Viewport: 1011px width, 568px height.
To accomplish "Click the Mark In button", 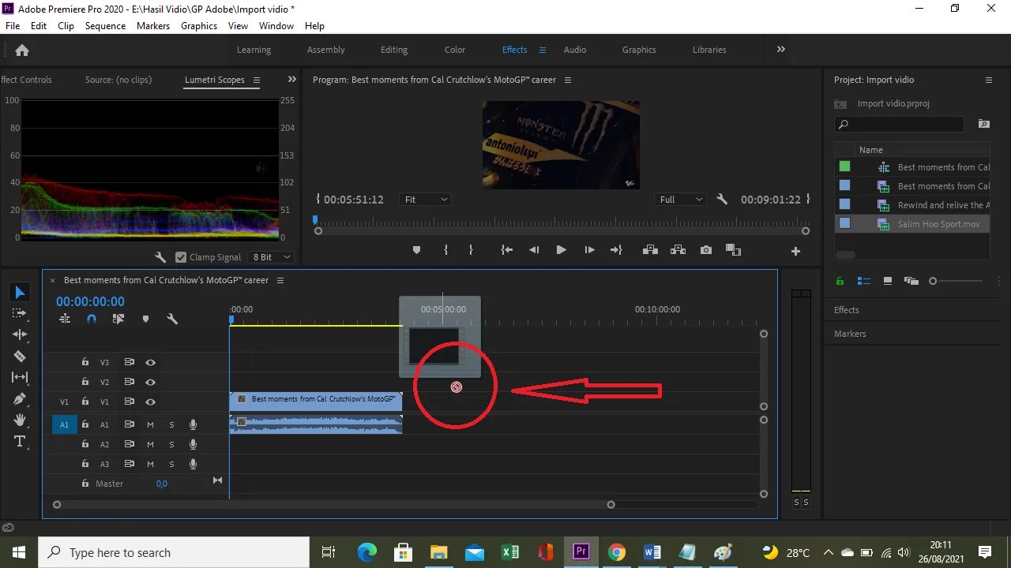I will [x=446, y=250].
